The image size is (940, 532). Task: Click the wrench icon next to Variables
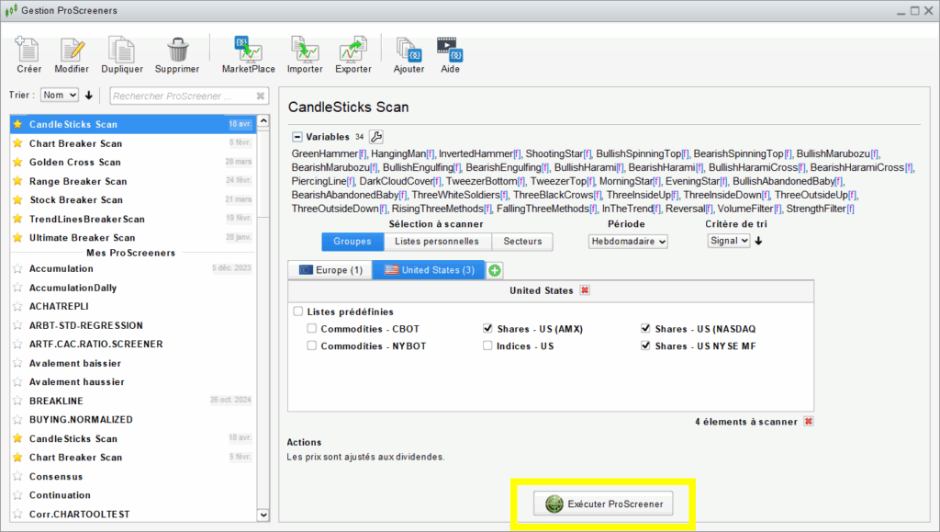[375, 137]
